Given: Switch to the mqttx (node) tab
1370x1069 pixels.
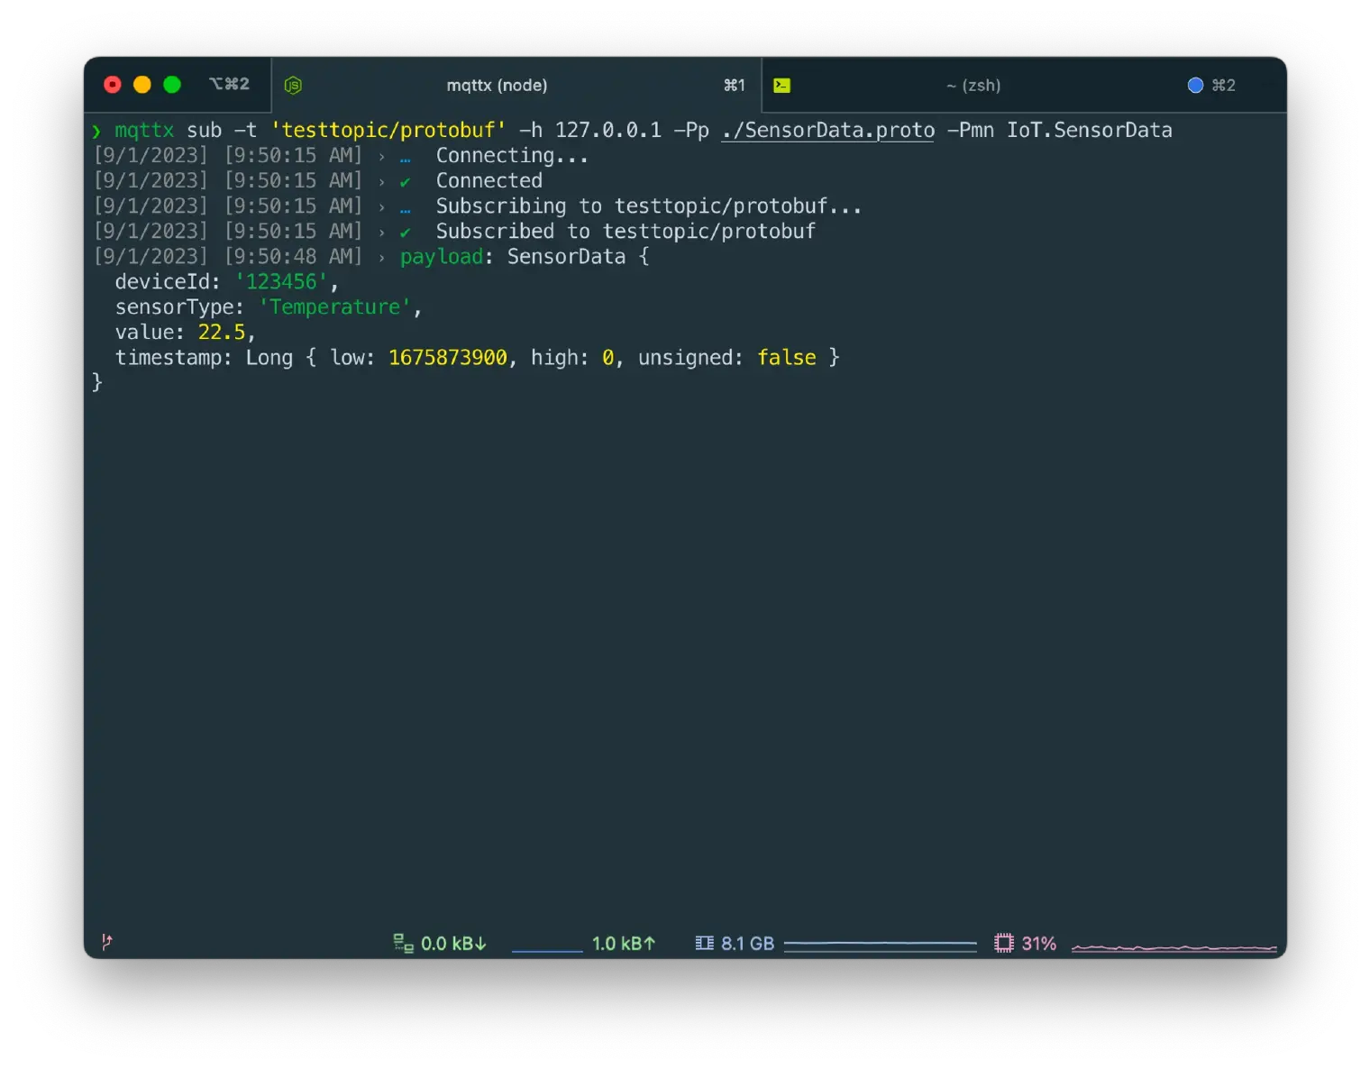Looking at the screenshot, I should (x=516, y=85).
